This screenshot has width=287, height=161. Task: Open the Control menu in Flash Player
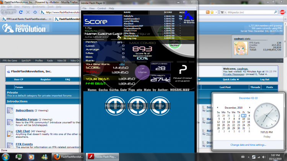point(101,8)
